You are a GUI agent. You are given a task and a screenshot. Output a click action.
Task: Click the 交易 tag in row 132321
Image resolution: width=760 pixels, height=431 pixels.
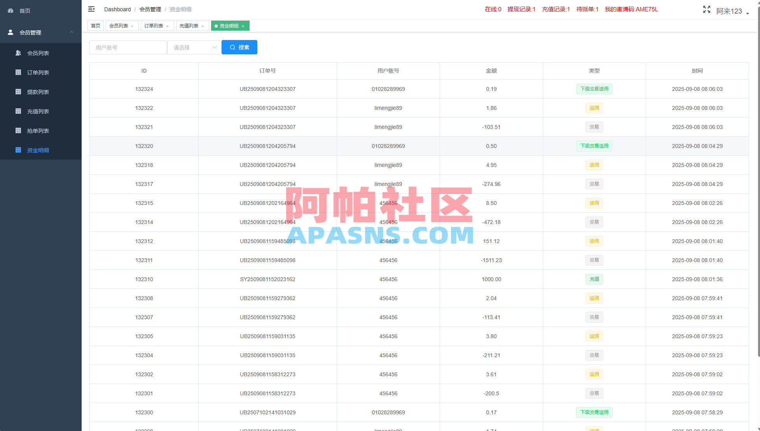[594, 127]
